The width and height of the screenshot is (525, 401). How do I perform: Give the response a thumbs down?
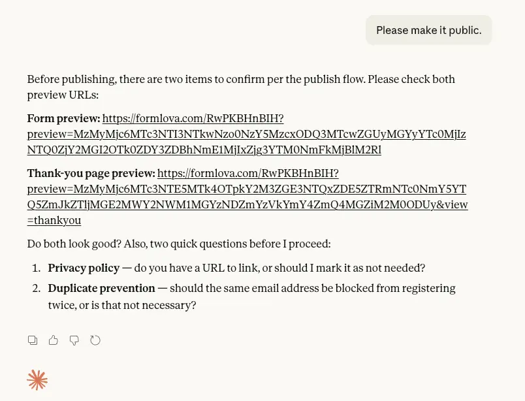(x=74, y=340)
